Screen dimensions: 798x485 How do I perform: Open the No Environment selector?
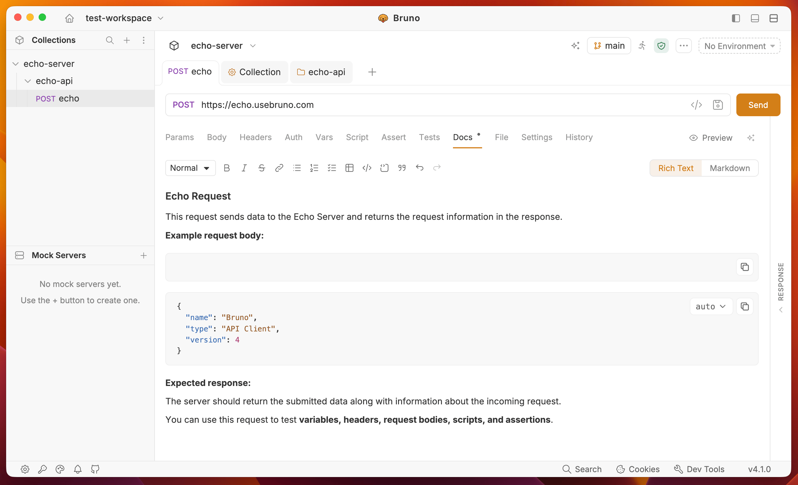point(739,46)
